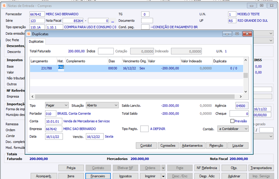
Task: Open the Retenção button
Action: 216,146
